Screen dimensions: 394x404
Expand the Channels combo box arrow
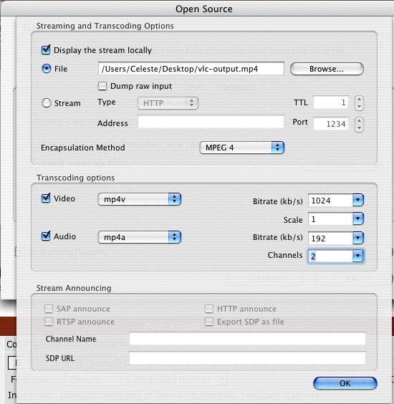click(x=358, y=256)
